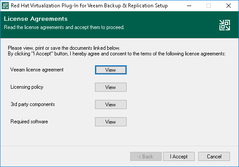239x167 pixels.
Task: Click the 'Required software' label
Action: click(x=29, y=122)
